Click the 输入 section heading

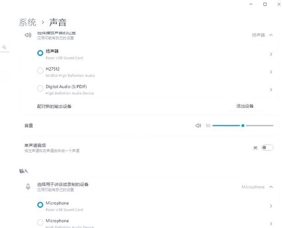tap(23, 171)
